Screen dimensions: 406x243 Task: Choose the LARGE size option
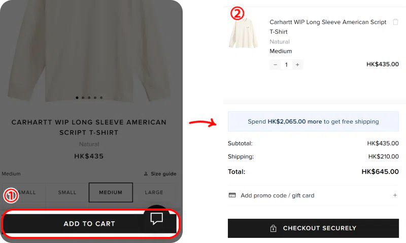(154, 192)
